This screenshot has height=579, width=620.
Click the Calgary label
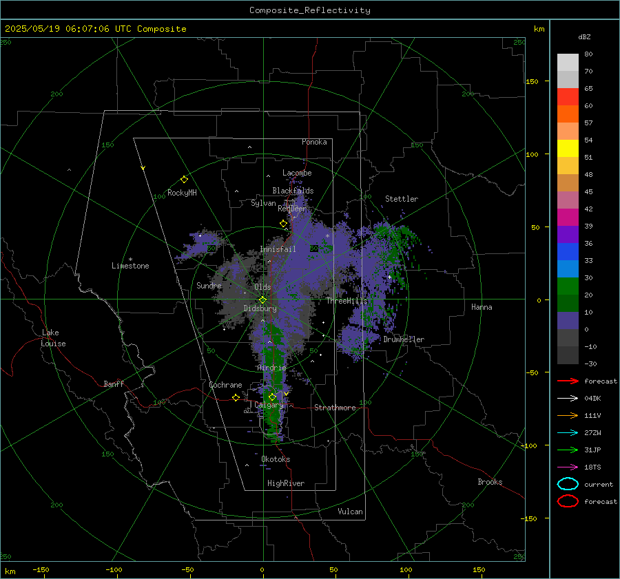click(269, 405)
